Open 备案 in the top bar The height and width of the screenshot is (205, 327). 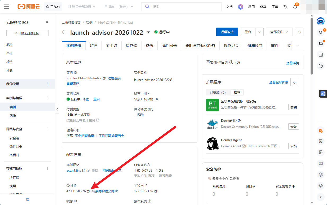click(263, 7)
